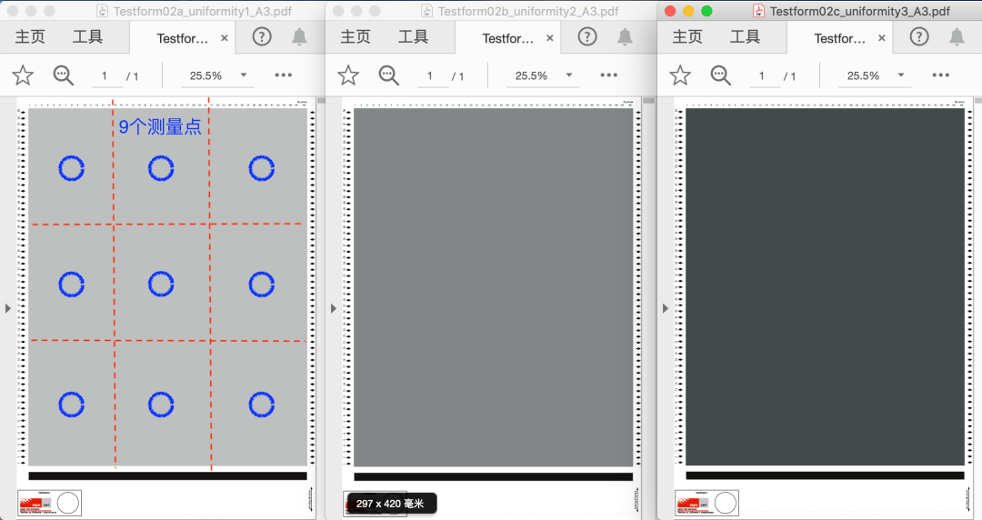Screen dimensions: 982x520
Task: Expand left side panel in Testform02b window
Action: tap(334, 308)
